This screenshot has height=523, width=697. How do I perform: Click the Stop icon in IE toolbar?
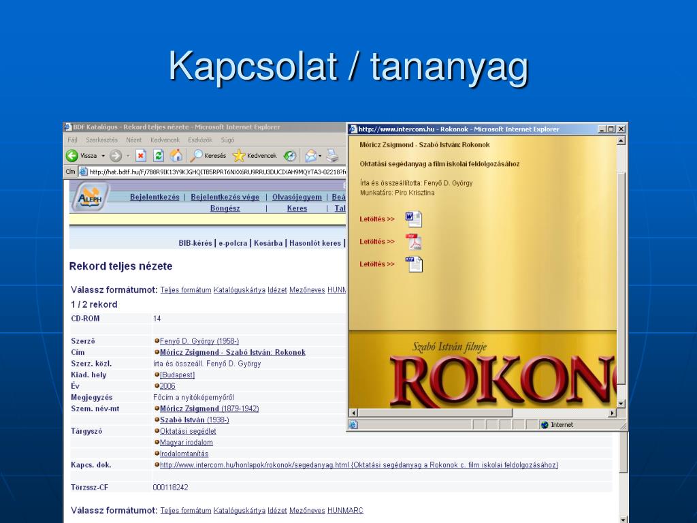[141, 156]
